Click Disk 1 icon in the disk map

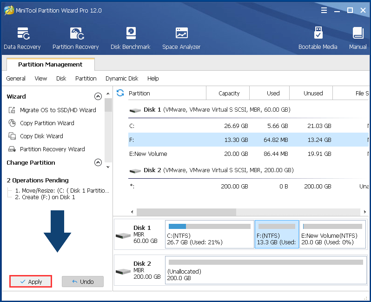pyautogui.click(x=123, y=235)
